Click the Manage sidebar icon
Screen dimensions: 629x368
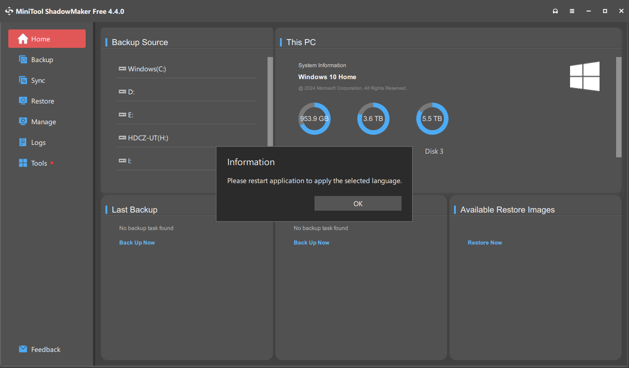click(23, 121)
